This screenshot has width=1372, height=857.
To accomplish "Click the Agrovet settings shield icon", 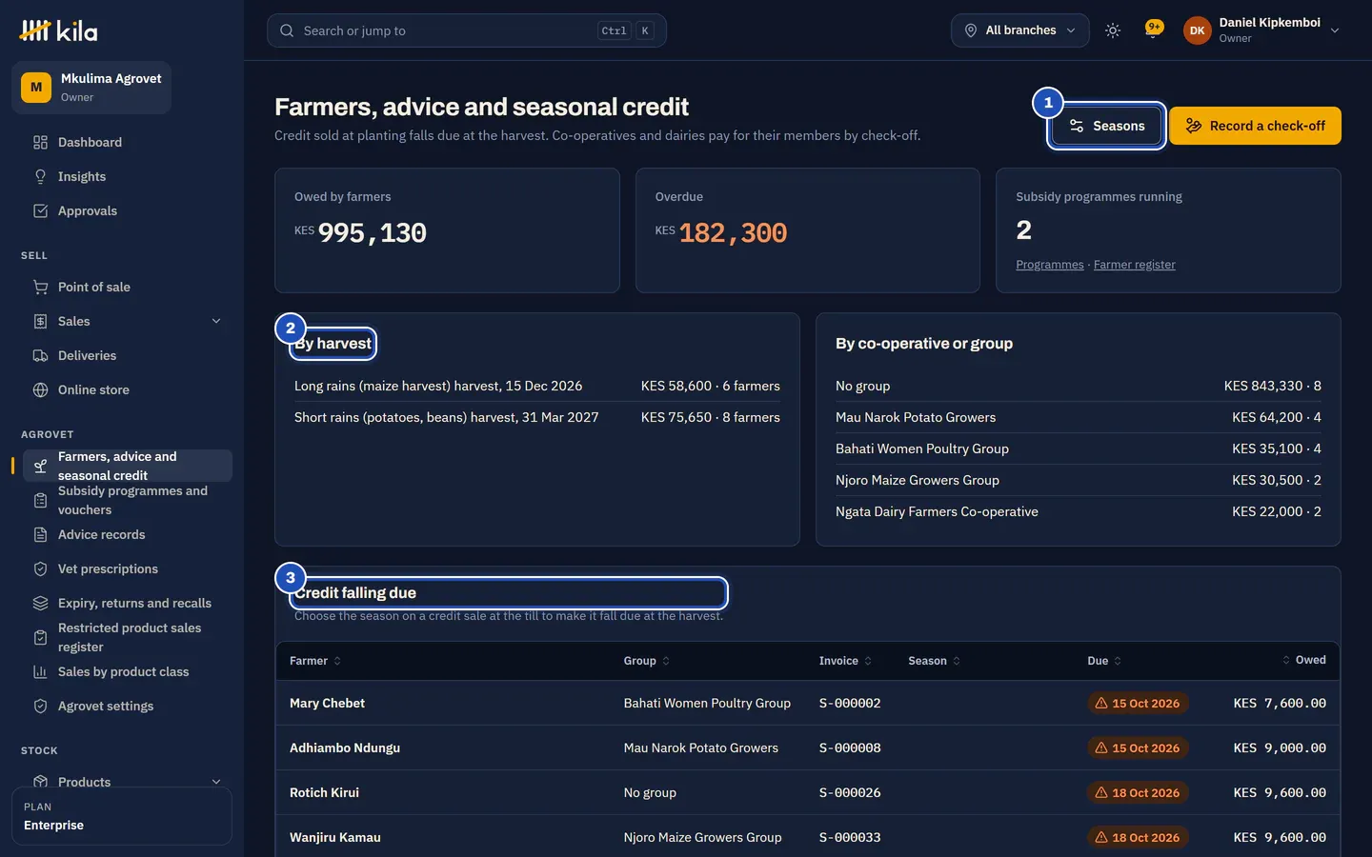I will tap(40, 706).
